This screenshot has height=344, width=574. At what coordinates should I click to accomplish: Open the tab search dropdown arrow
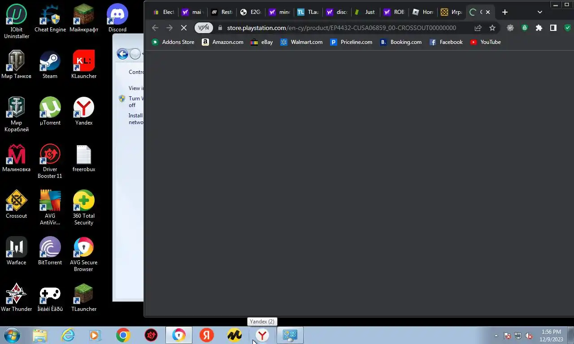(x=540, y=12)
